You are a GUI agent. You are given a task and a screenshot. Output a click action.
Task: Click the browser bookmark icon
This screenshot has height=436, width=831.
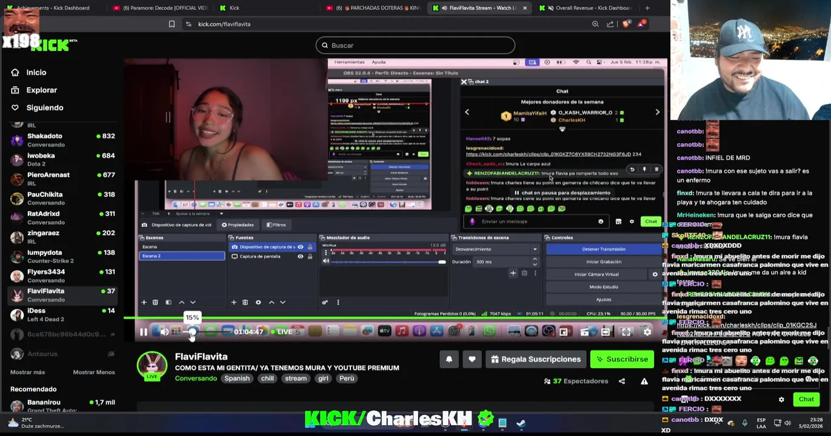tap(172, 24)
